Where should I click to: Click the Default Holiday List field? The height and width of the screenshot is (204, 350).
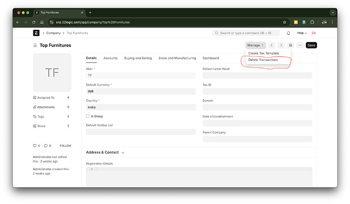141,132
